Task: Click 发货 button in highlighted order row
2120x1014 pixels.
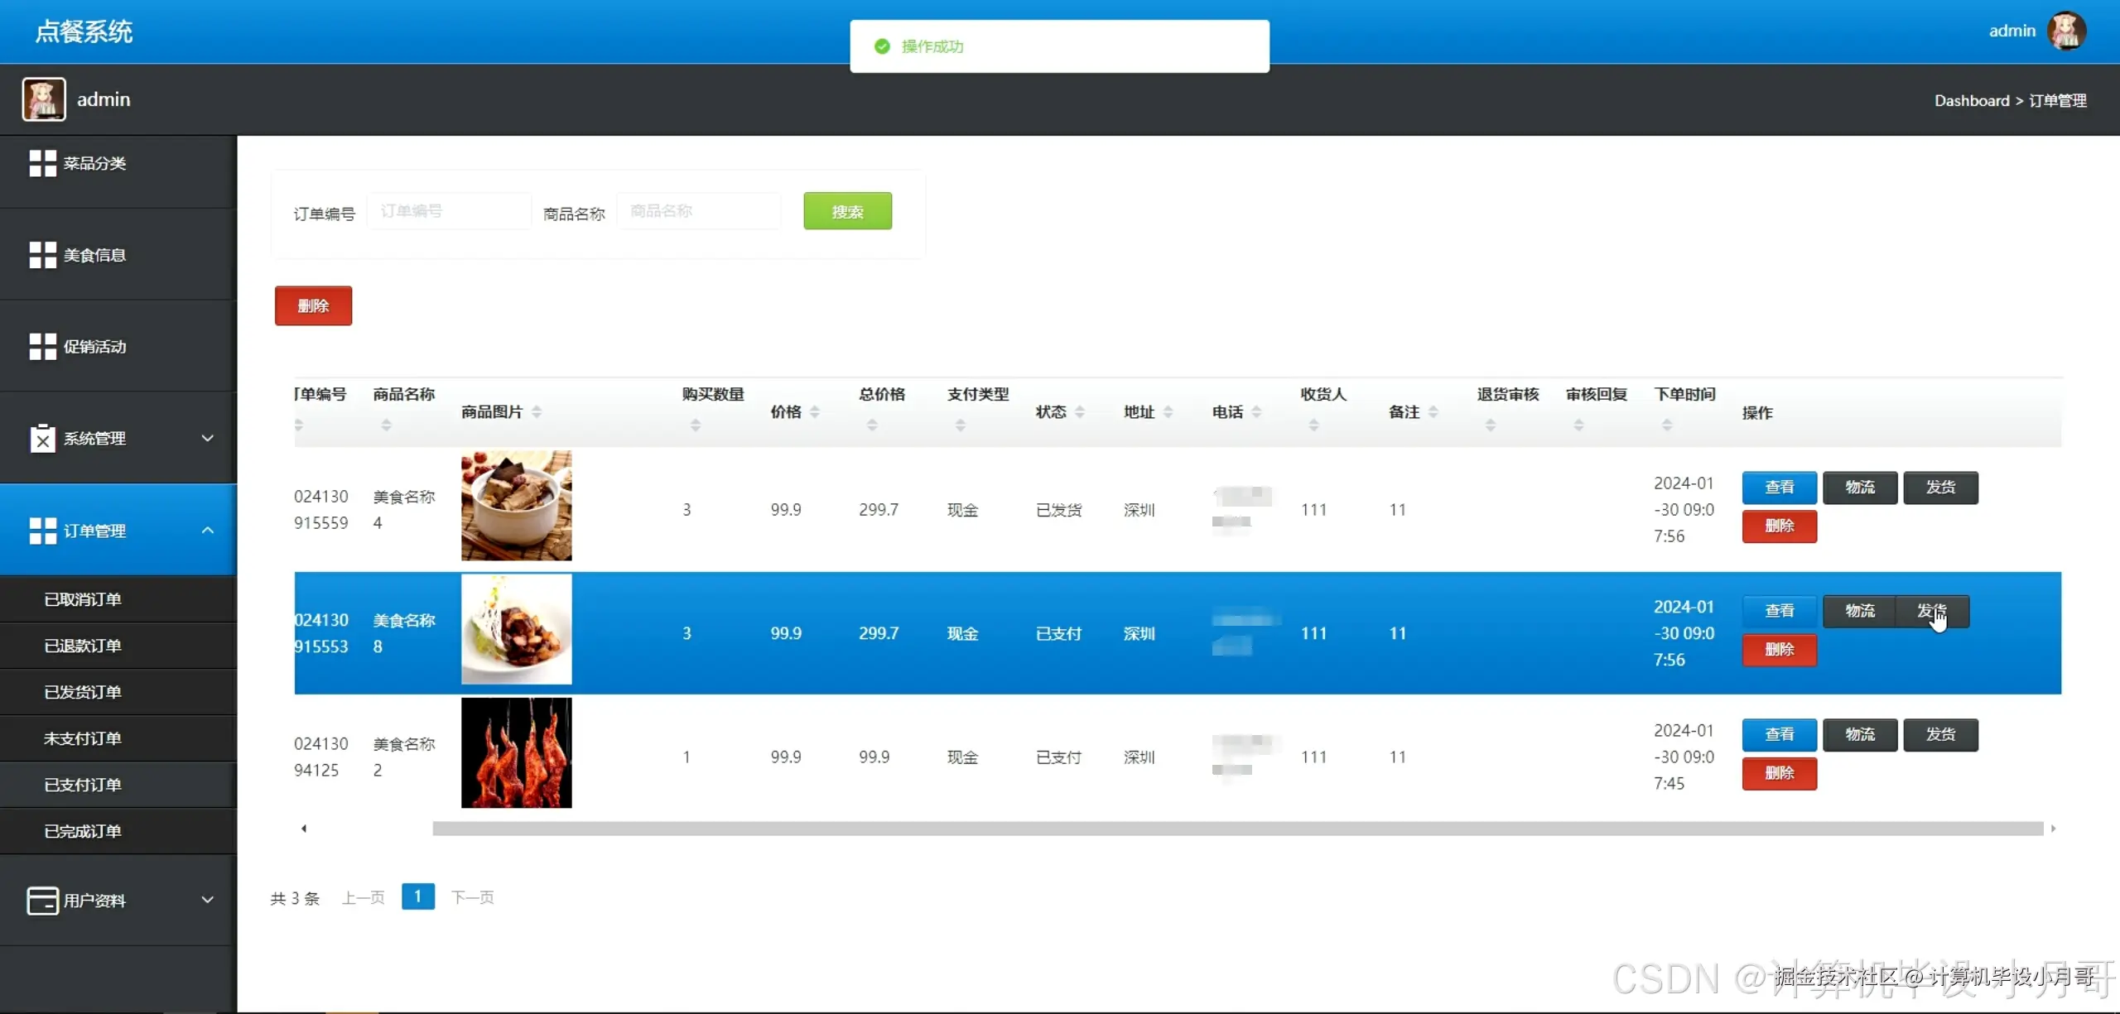Action: [x=1932, y=611]
